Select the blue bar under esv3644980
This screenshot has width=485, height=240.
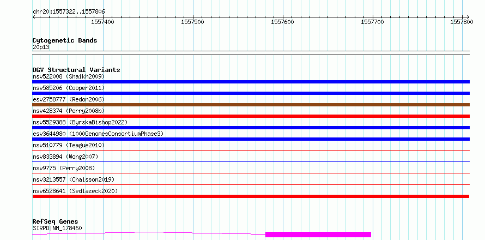click(251, 139)
